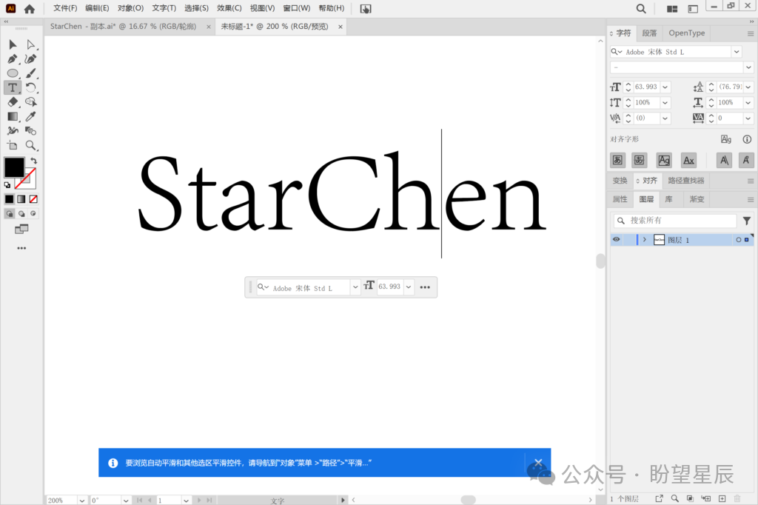The height and width of the screenshot is (505, 758).
Task: Click create new sublayer icon
Action: [x=706, y=499]
